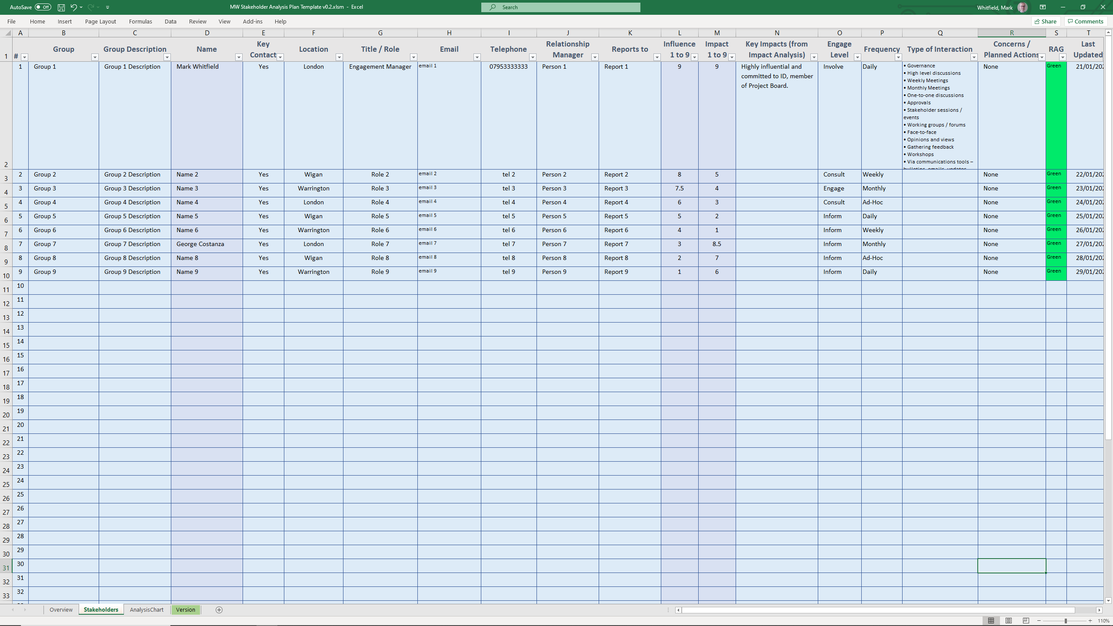The height and width of the screenshot is (626, 1113).
Task: Add a new sheet with the plus icon
Action: (x=219, y=610)
